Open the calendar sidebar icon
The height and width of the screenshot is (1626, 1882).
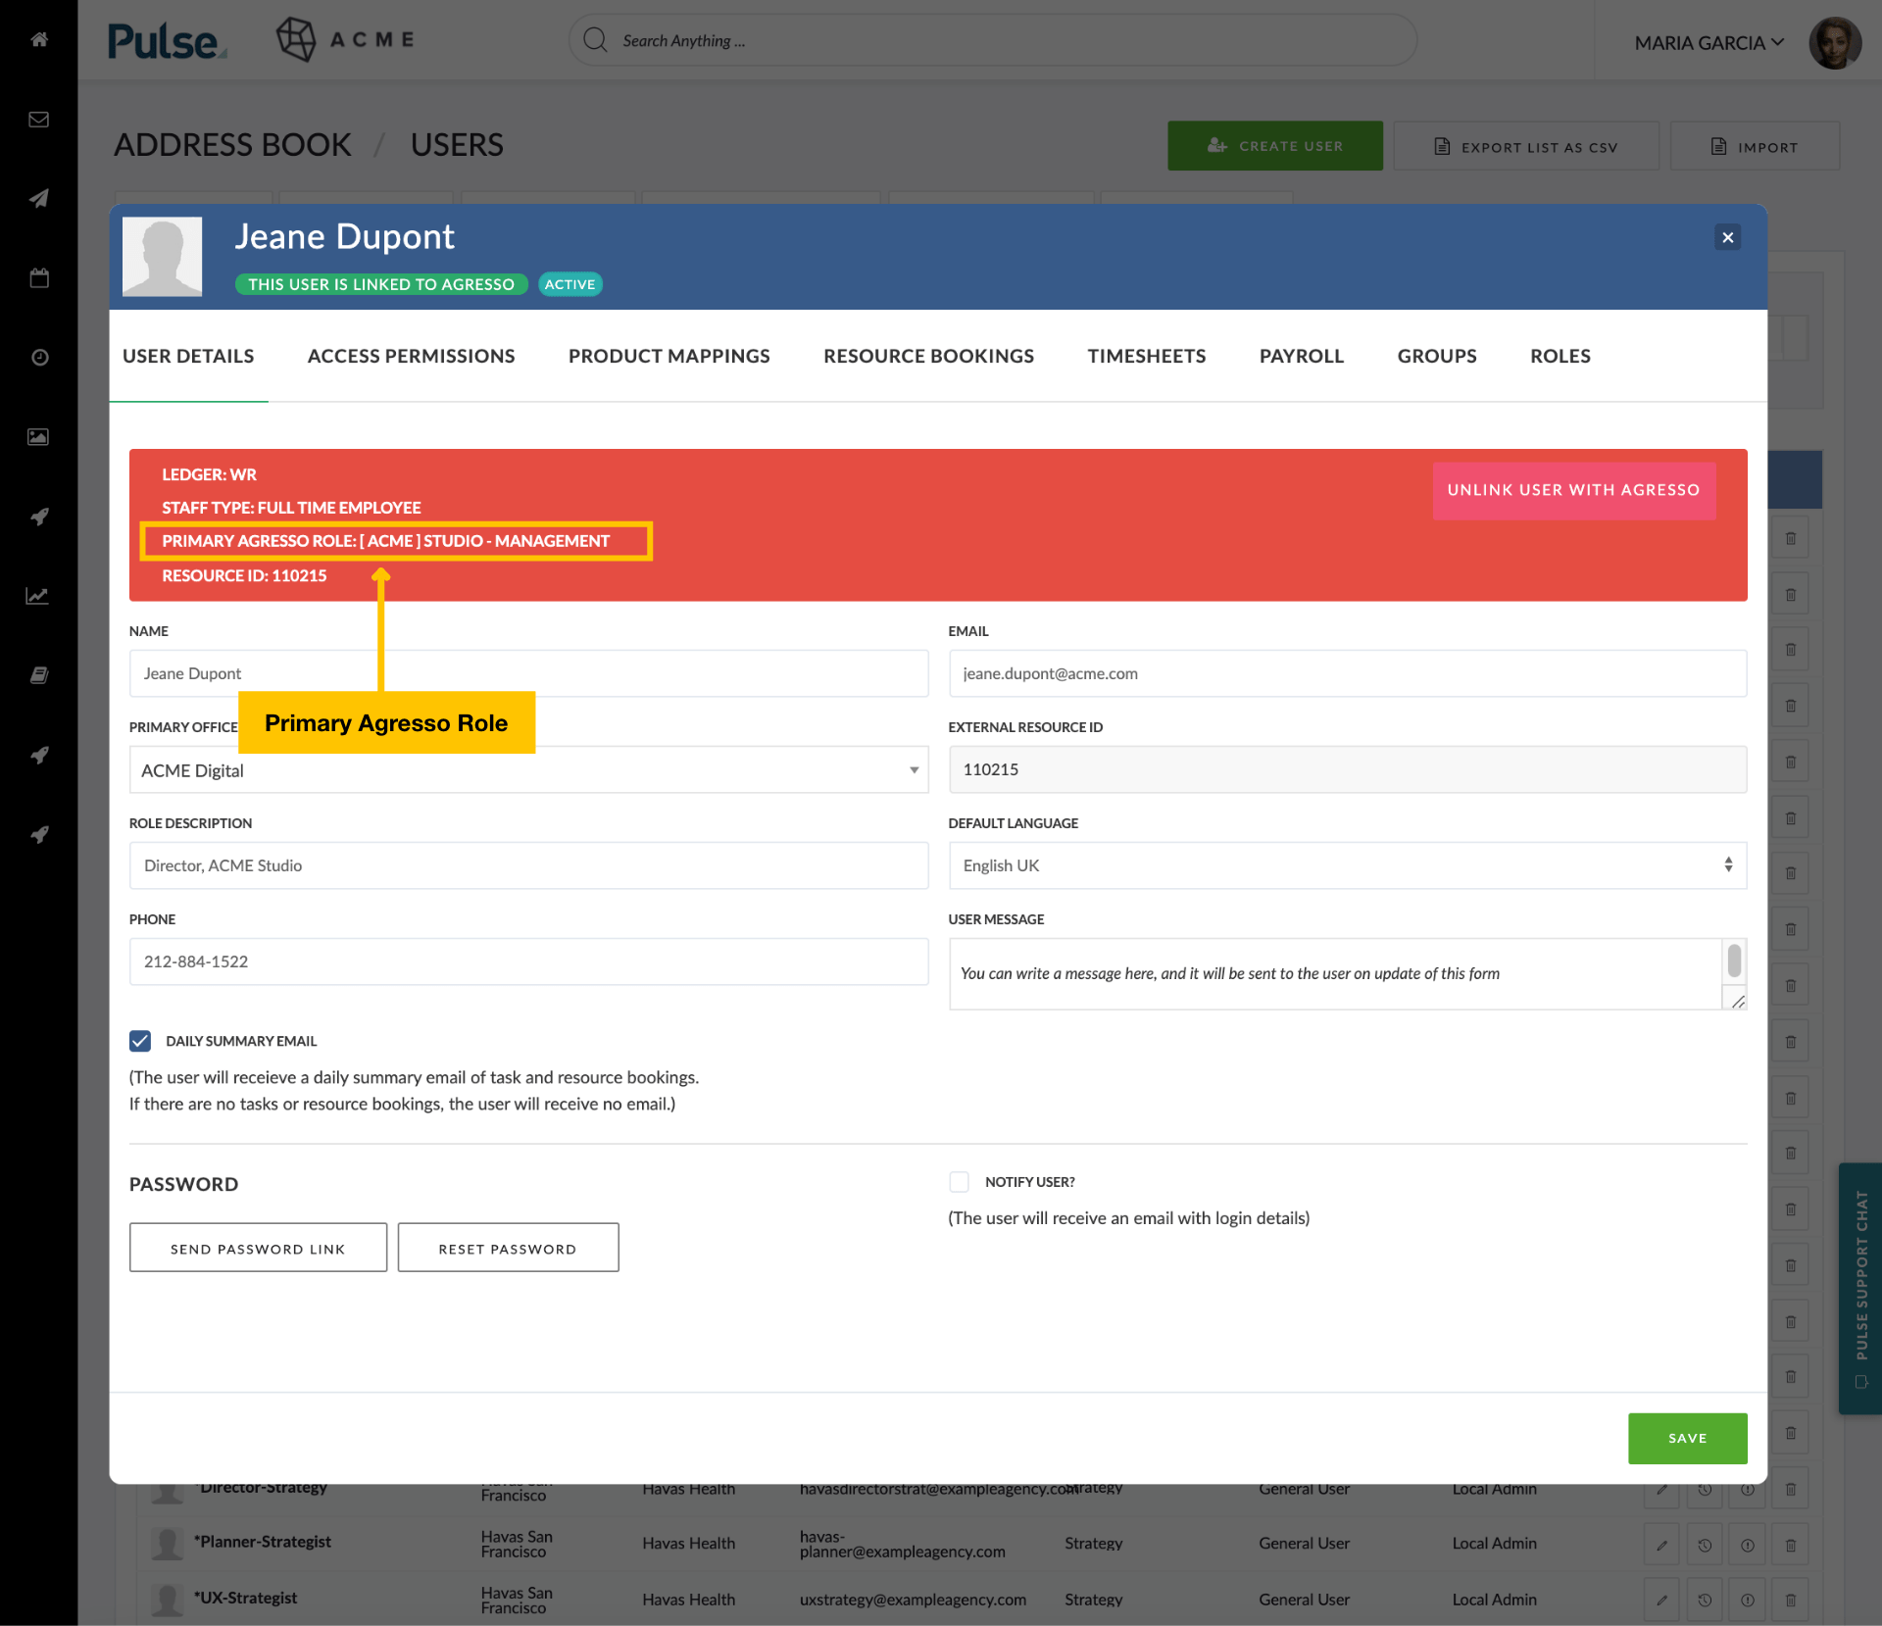39,278
